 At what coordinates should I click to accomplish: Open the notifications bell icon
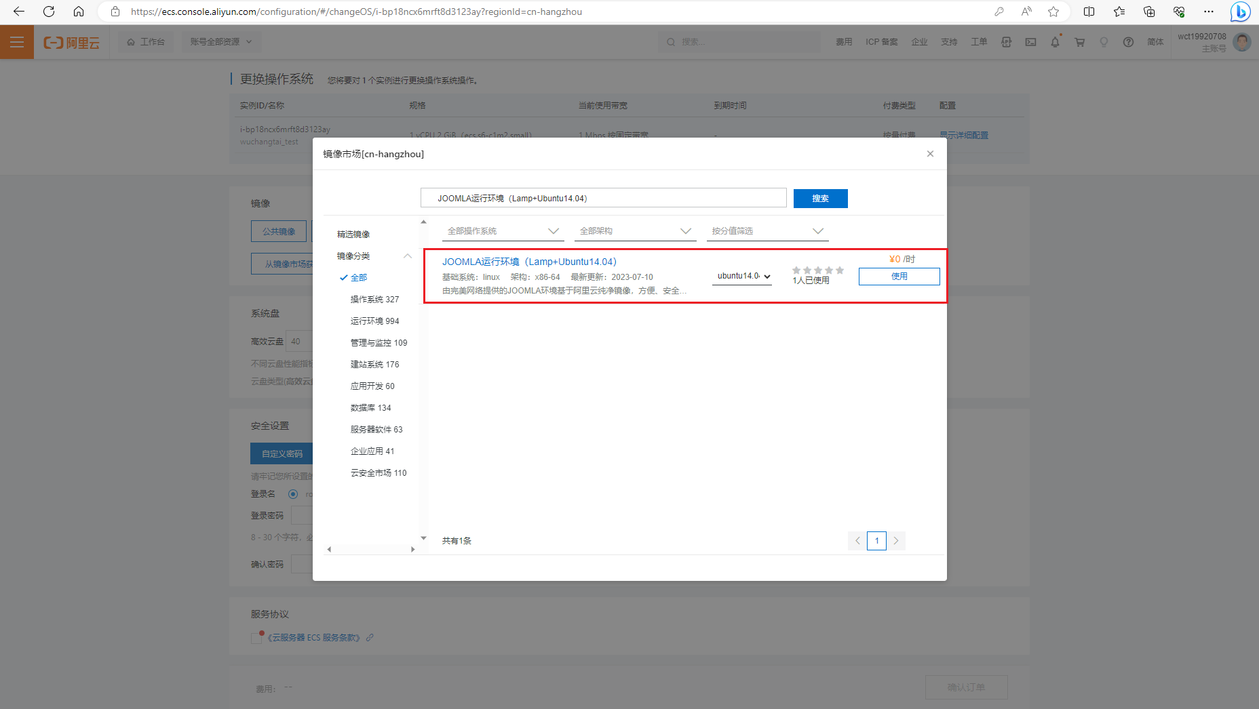[1055, 42]
